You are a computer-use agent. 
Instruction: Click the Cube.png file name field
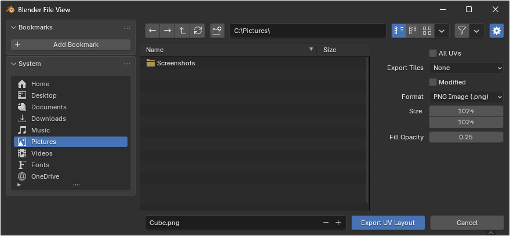click(x=232, y=223)
